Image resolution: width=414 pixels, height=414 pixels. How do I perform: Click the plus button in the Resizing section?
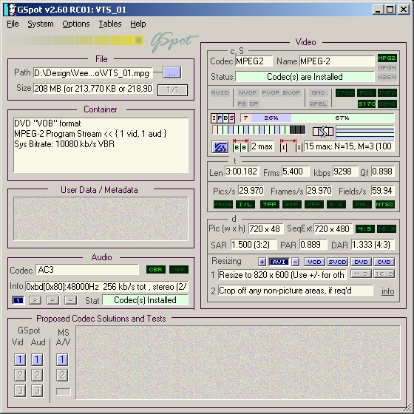(x=262, y=262)
